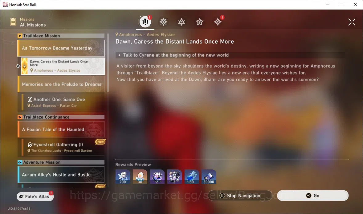Viewport: 363px width, 214px height.
Task: Select 'Dawn, Caress the Distant Lands Once More' entry
Action: 63,66
